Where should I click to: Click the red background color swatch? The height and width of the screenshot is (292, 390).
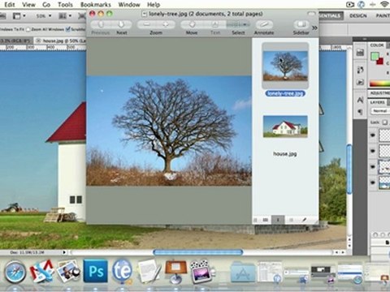point(380,61)
